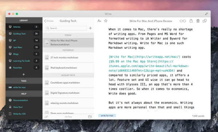Click the writeapp.net/mac link in text

[x=145, y=57]
